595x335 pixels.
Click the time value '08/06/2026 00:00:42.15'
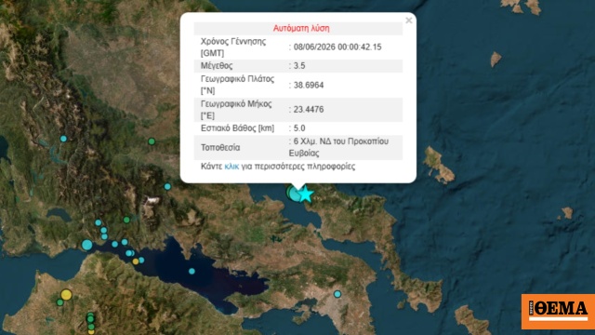pos(337,47)
